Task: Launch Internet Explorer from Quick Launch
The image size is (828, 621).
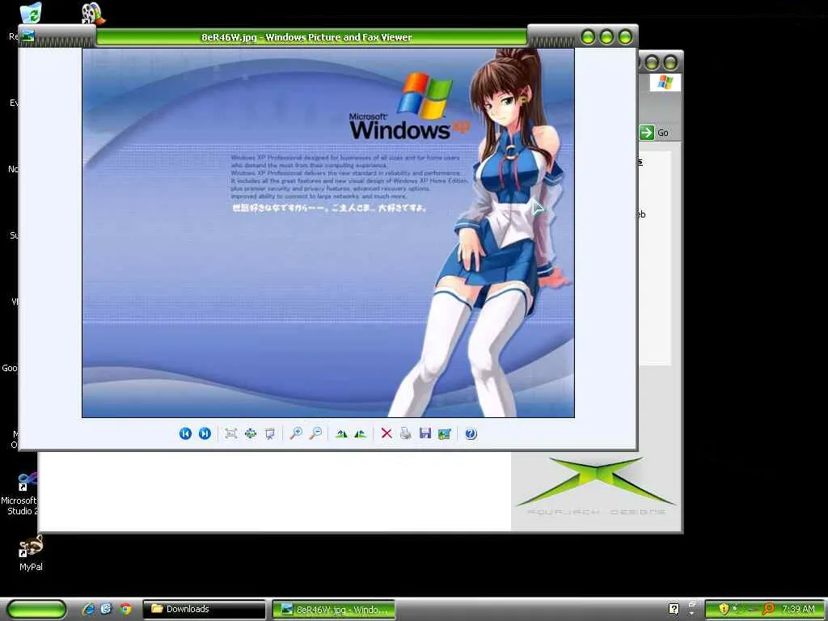Action: point(89,609)
